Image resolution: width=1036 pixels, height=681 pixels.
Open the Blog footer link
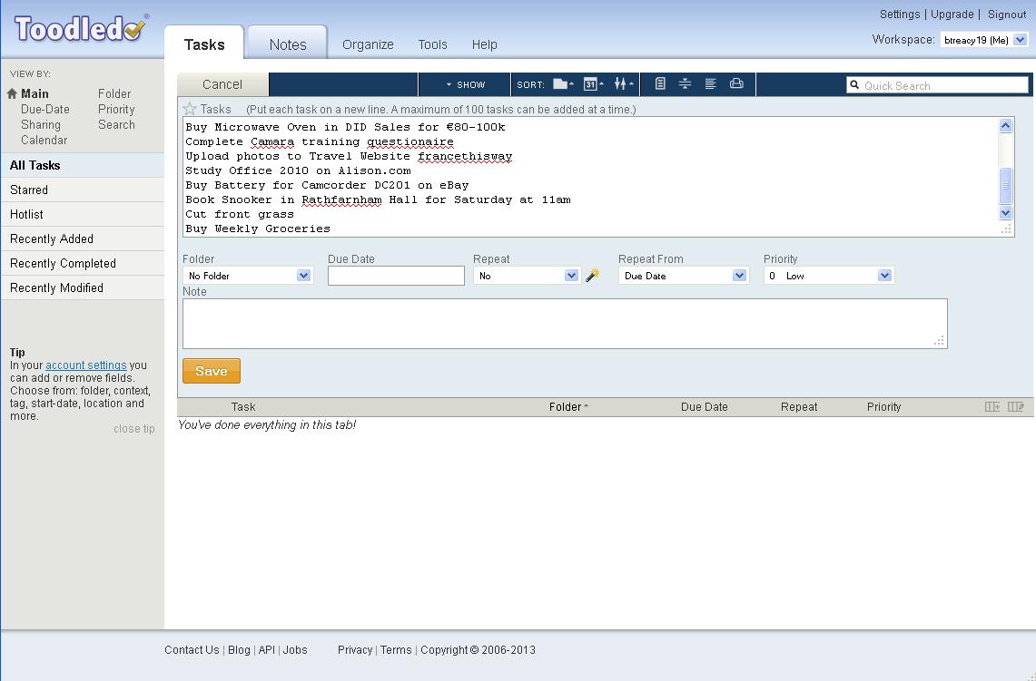(239, 649)
